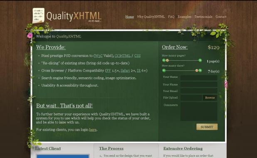Click the Your Phone input field

click(199, 84)
